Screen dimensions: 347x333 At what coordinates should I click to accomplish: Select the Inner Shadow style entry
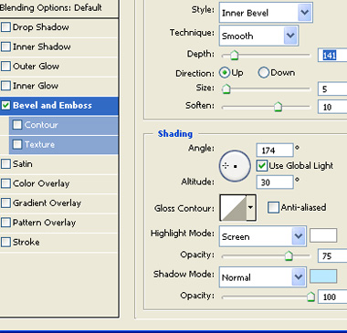[x=42, y=47]
